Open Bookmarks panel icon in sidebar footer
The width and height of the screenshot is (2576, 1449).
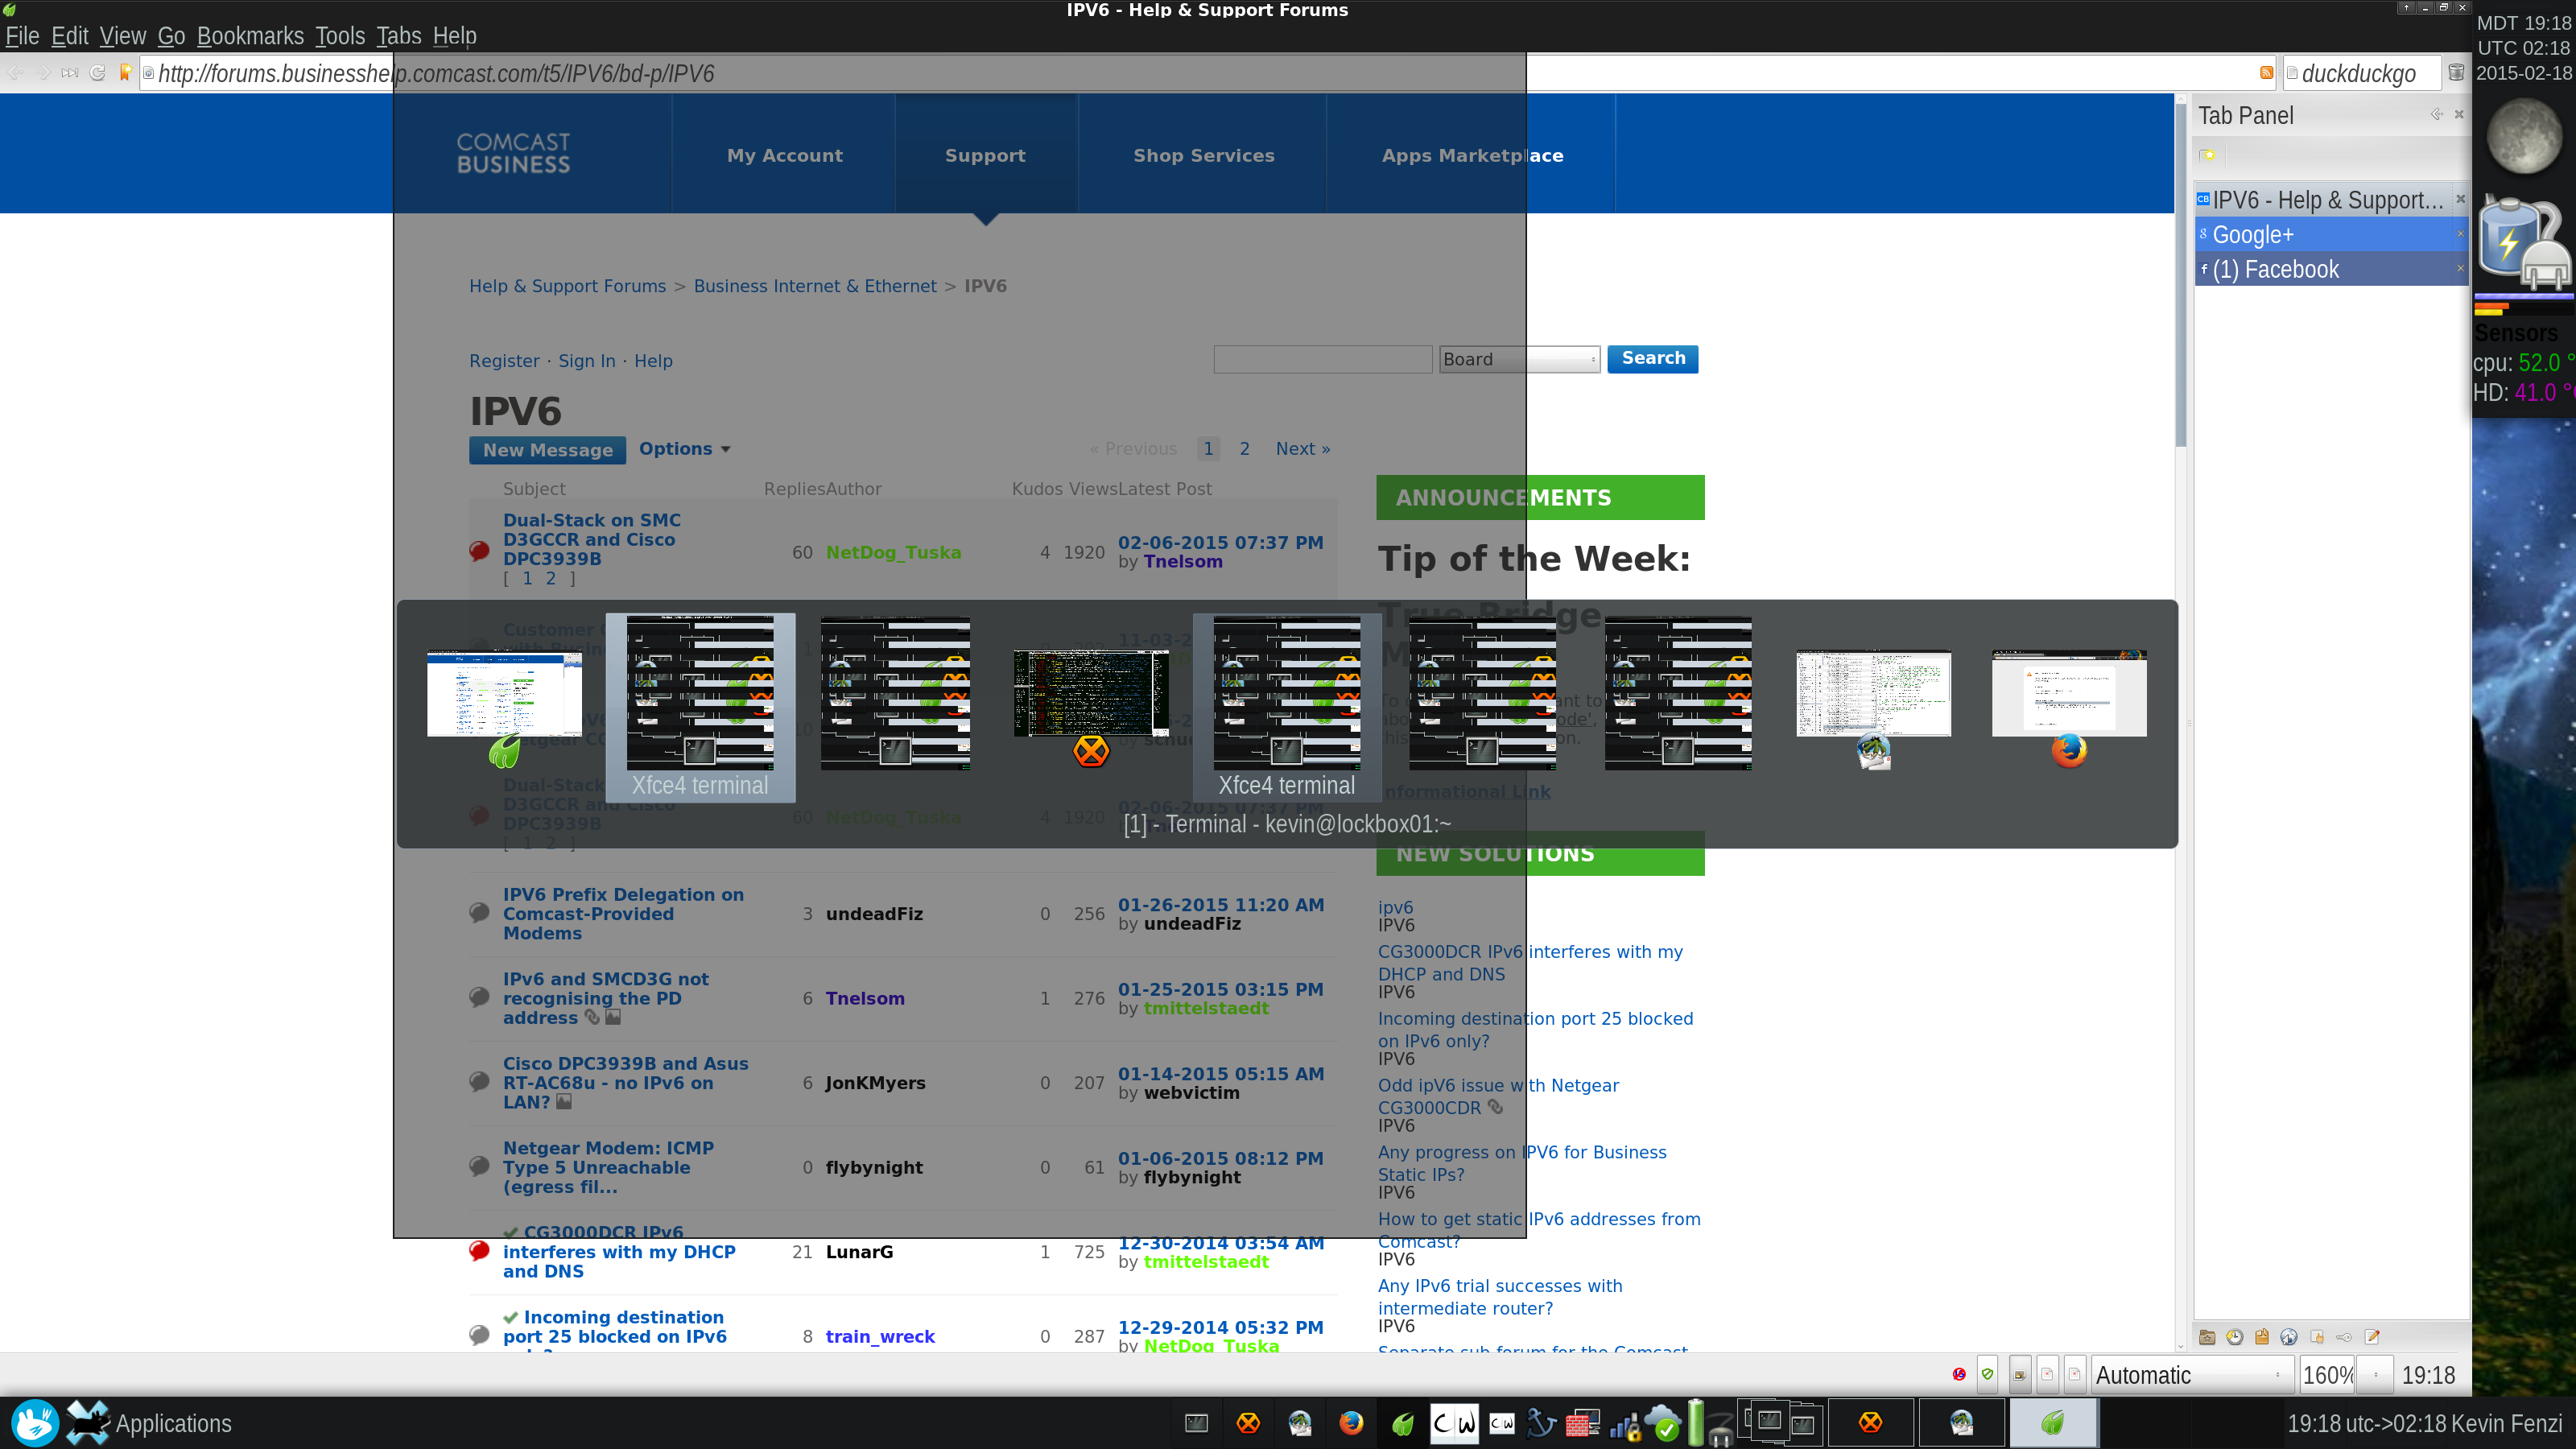click(x=2207, y=1337)
